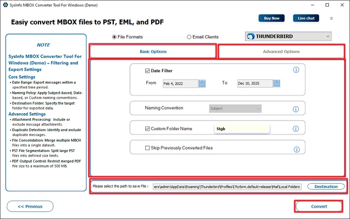Click the Advanced Settings heading in note

[27, 114]
